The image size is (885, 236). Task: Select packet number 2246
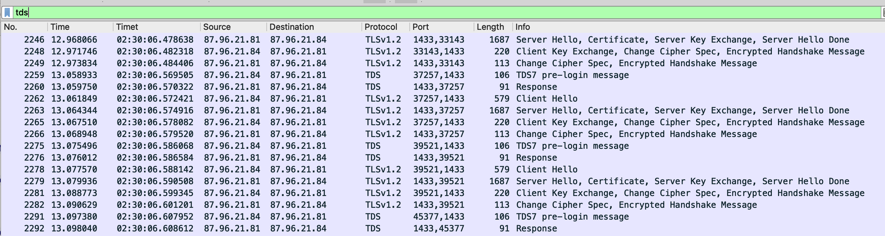click(443, 40)
